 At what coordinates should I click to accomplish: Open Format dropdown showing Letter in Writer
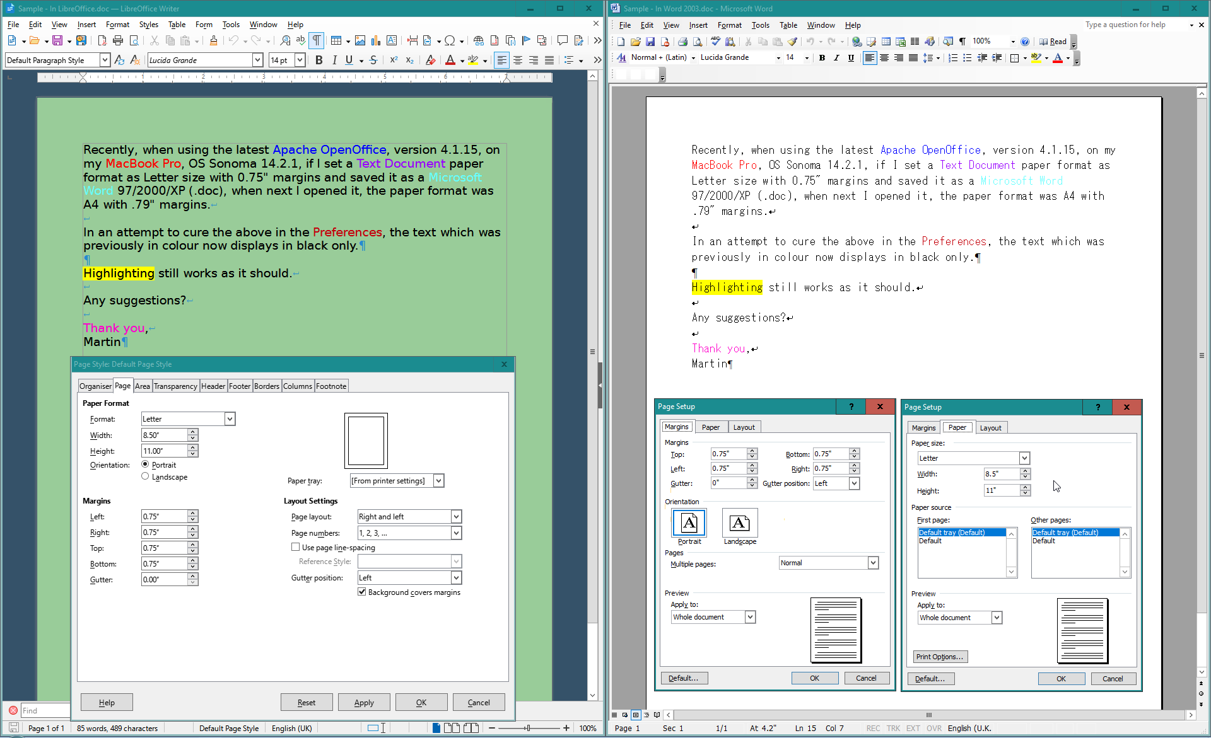[230, 418]
